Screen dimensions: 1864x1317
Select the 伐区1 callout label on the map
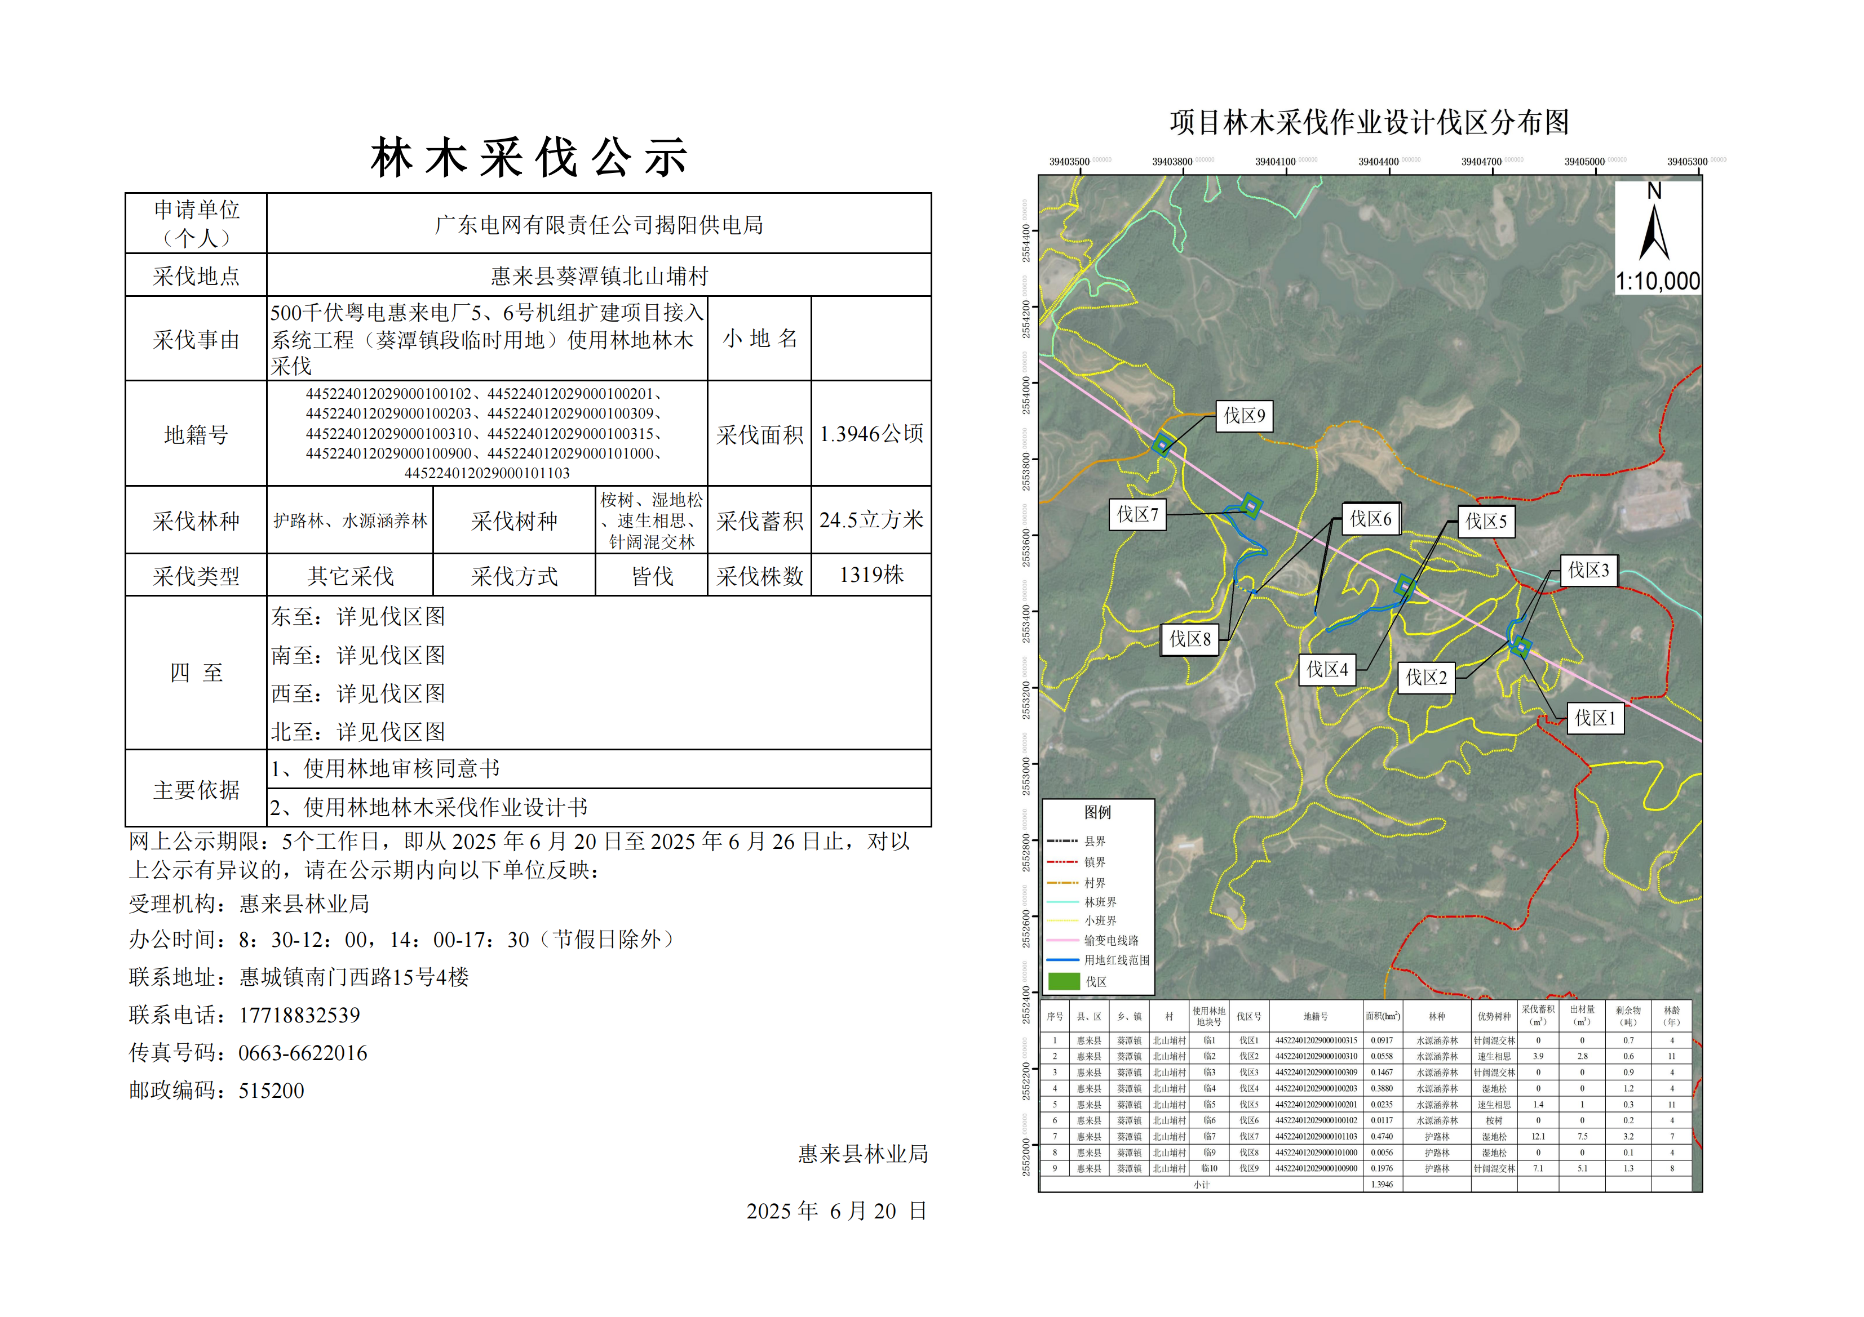pyautogui.click(x=1595, y=718)
